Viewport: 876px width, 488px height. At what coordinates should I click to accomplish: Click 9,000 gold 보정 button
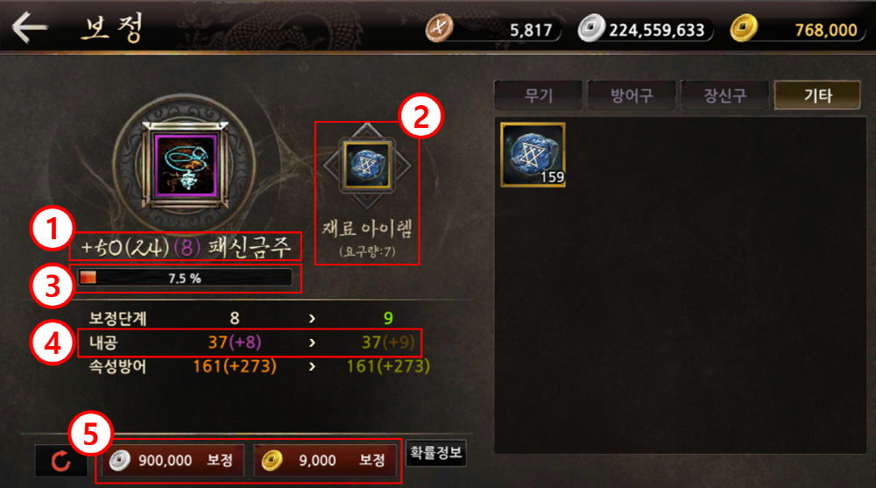pyautogui.click(x=326, y=461)
